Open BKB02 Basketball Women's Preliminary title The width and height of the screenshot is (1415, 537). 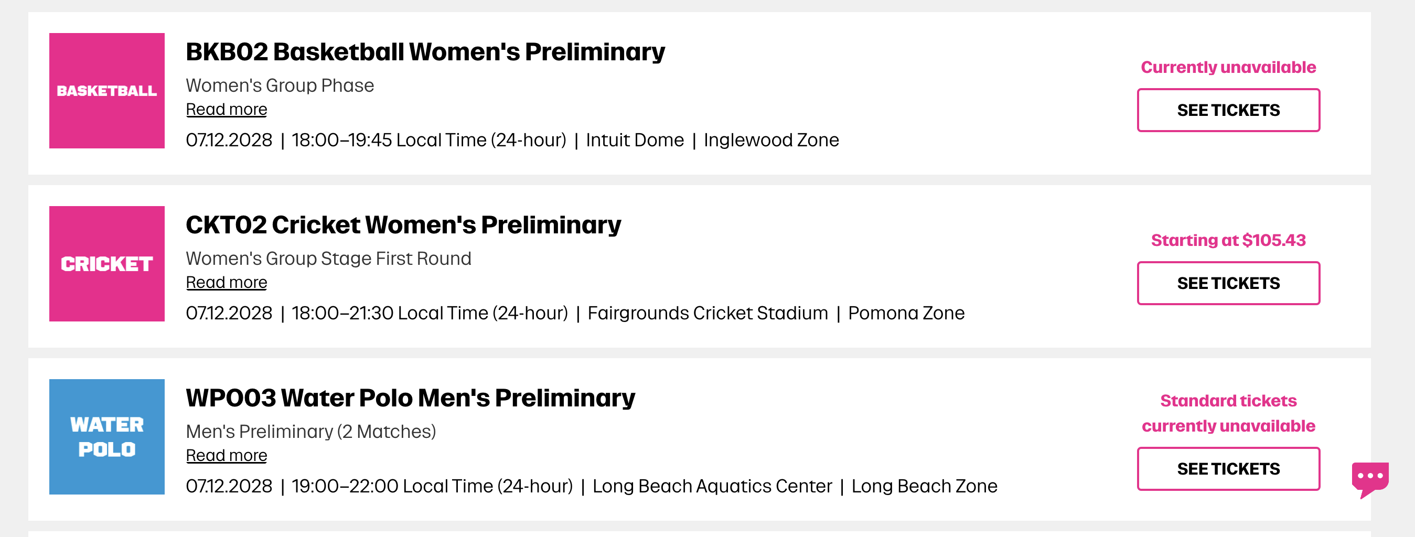[425, 51]
